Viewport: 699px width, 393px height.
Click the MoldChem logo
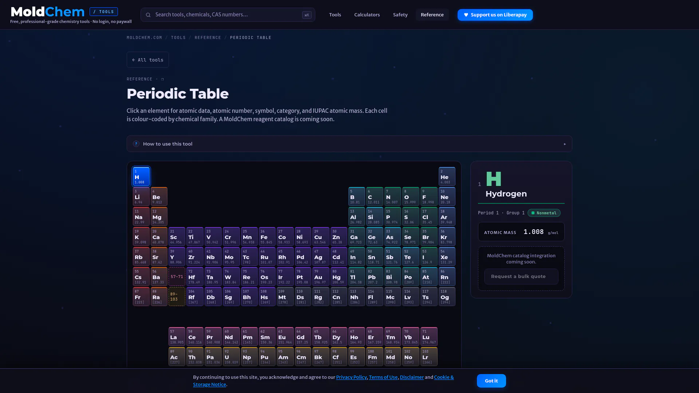[48, 12]
